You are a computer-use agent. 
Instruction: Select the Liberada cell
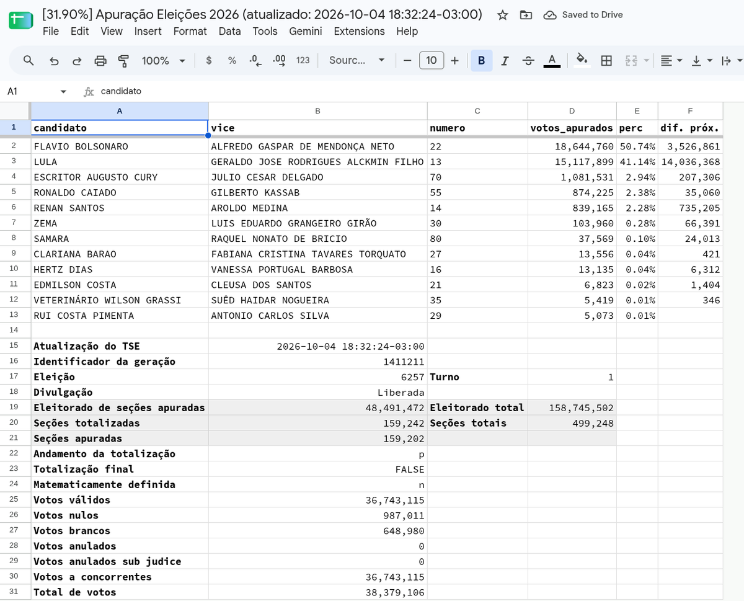click(317, 392)
